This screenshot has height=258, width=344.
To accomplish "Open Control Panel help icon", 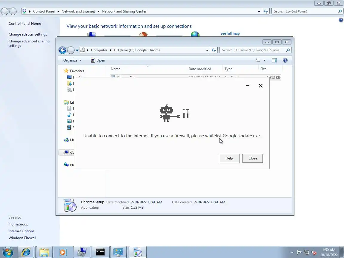I will coord(341,20).
